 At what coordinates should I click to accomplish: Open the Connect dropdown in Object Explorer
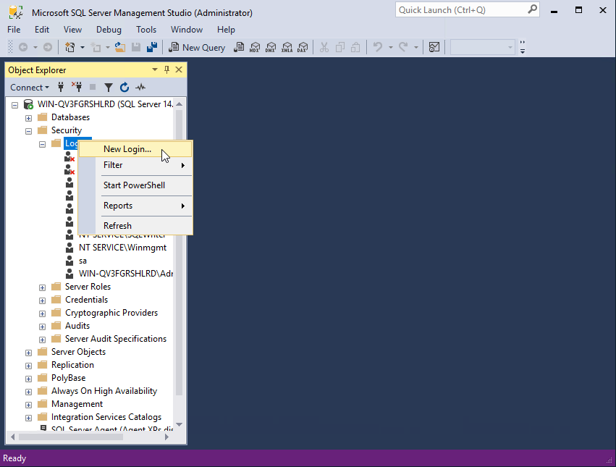[30, 88]
